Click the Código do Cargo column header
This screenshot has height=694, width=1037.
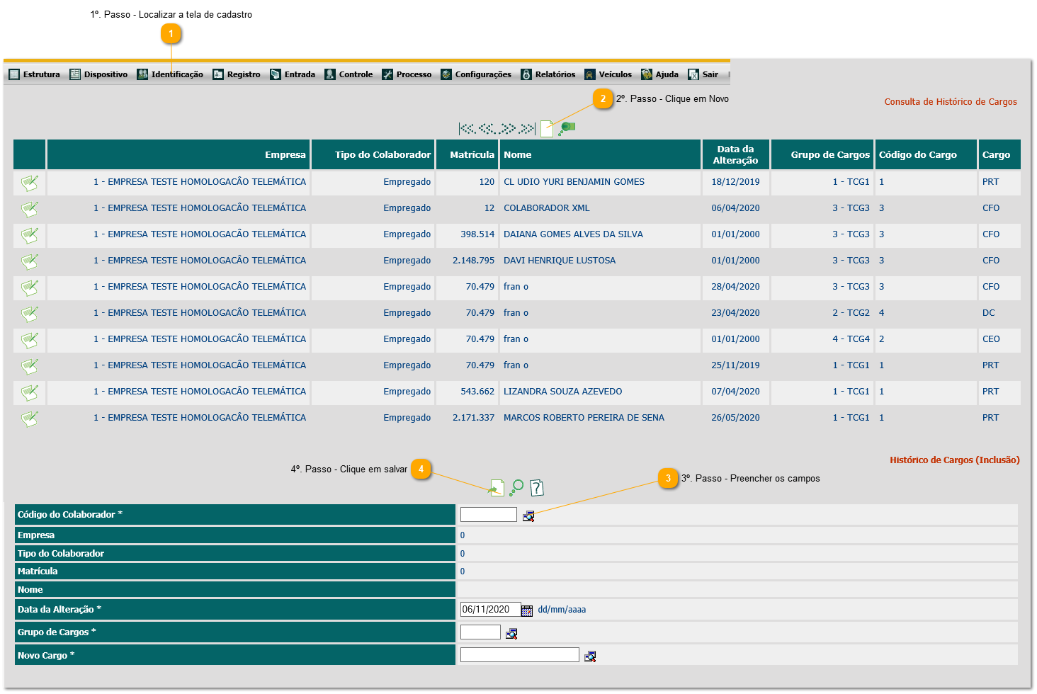[926, 154]
